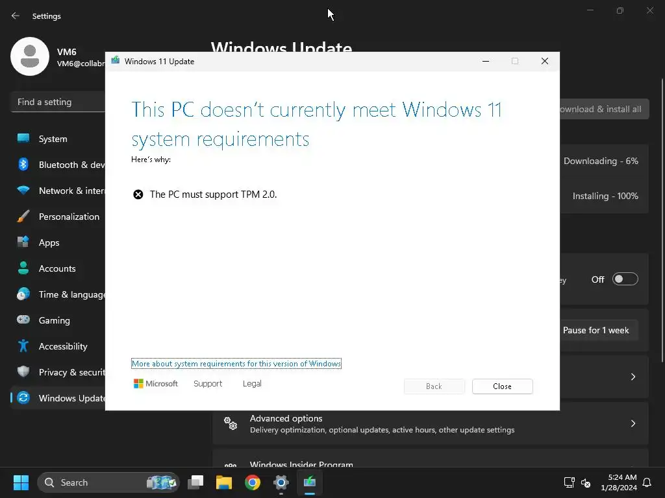The height and width of the screenshot is (498, 665).
Task: Click the Accessibility figure icon
Action: click(x=23, y=346)
